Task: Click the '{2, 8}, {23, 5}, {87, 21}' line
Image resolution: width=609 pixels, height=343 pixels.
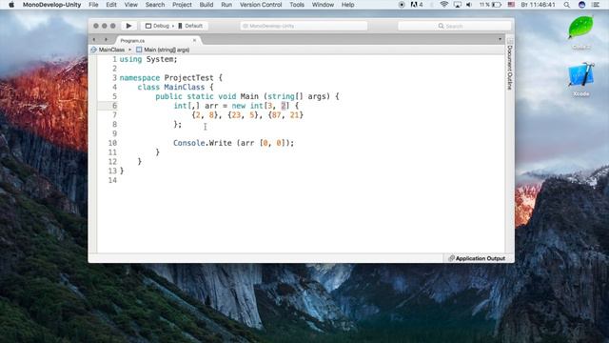Action: [x=247, y=115]
